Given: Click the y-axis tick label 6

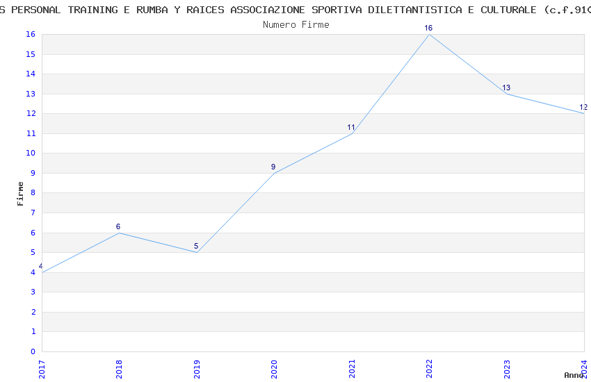Looking at the screenshot, I should click(x=33, y=233).
